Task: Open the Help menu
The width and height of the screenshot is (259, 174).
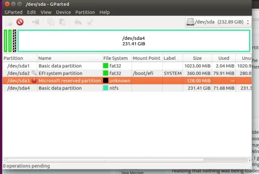Action: coord(105,12)
